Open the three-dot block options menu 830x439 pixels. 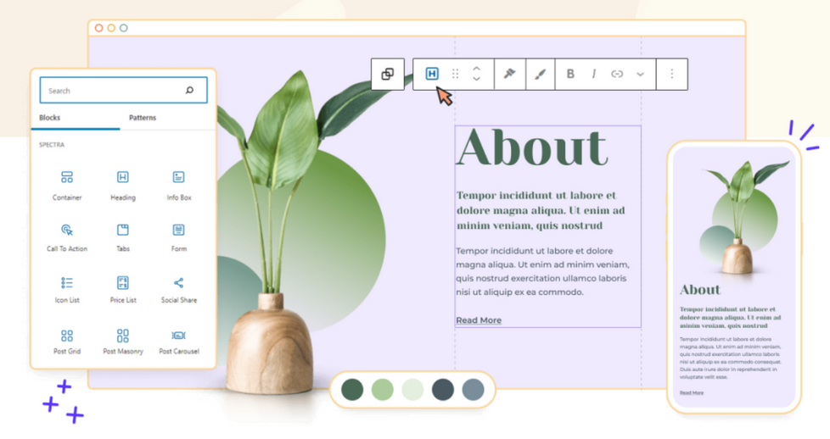[671, 75]
